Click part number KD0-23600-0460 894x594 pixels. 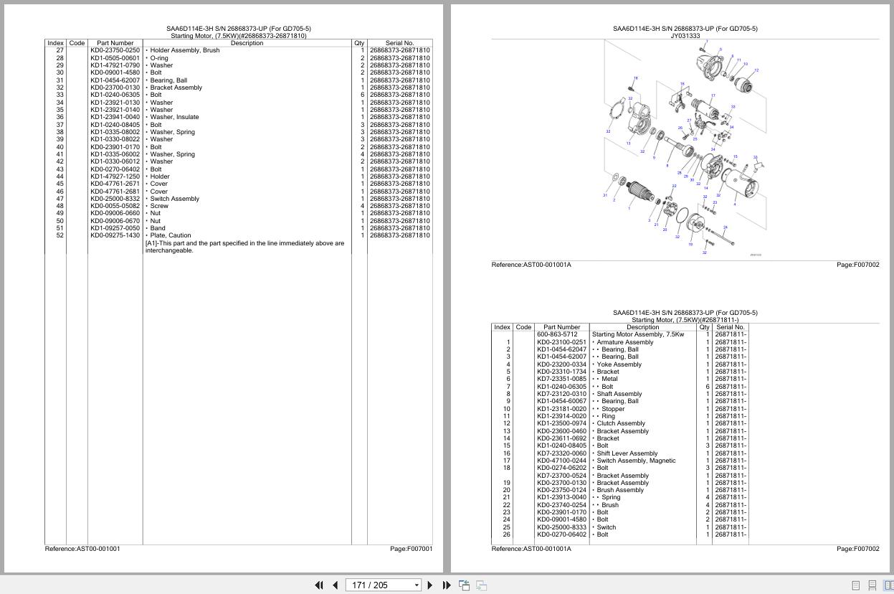click(561, 431)
